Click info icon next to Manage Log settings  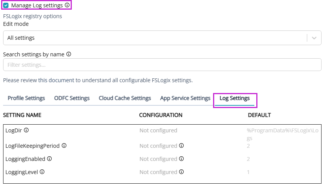tap(67, 5)
